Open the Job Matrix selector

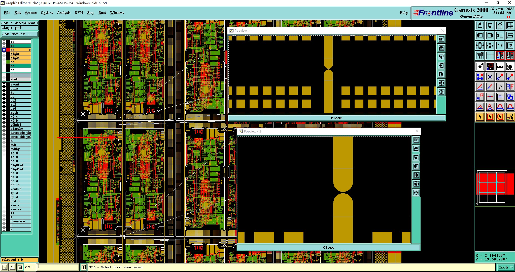pos(20,34)
